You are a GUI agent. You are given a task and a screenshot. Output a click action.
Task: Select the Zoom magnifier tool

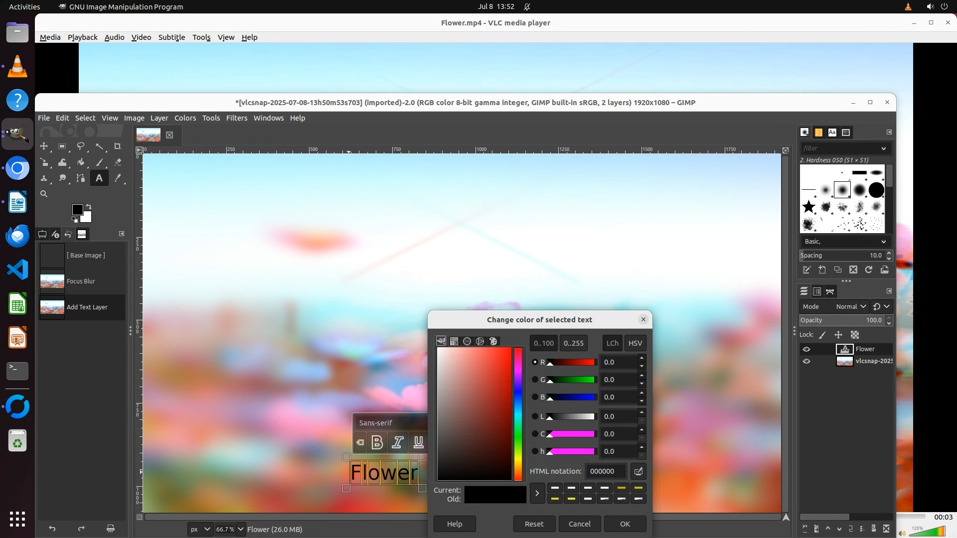pyautogui.click(x=44, y=194)
